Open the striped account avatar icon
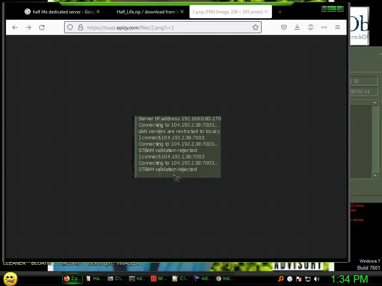 tap(311, 27)
